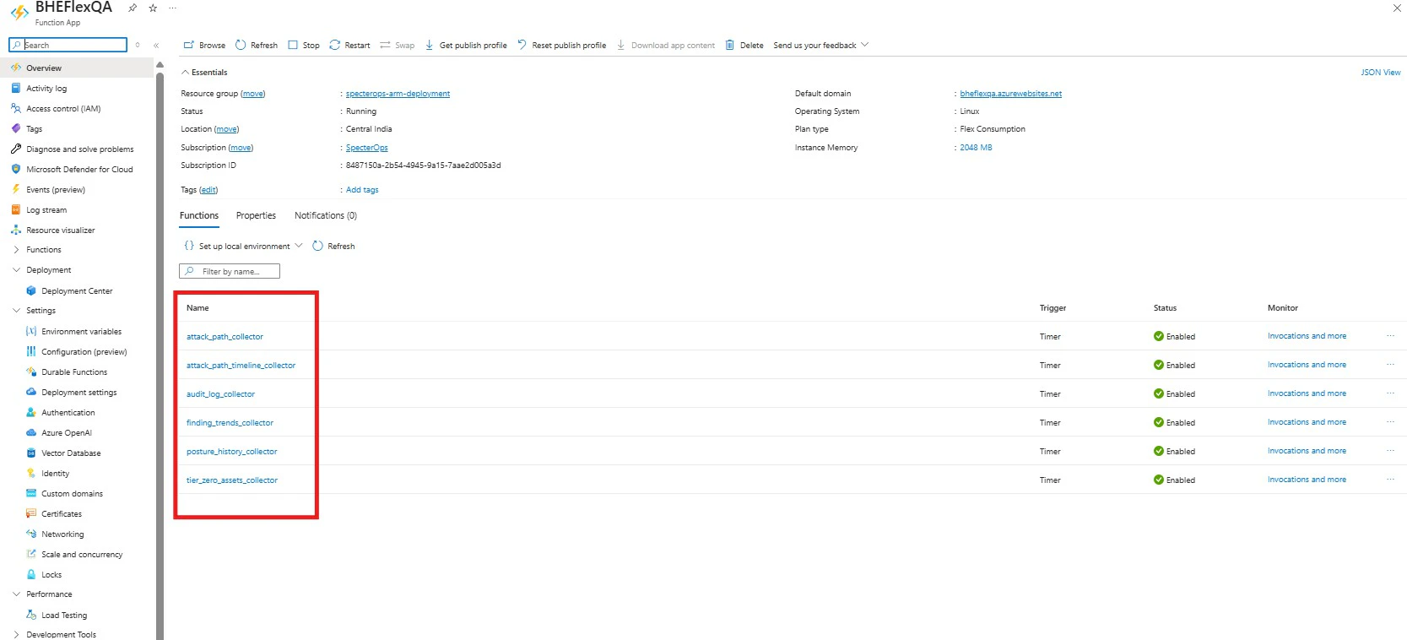Open Configuration (preview)

point(84,351)
